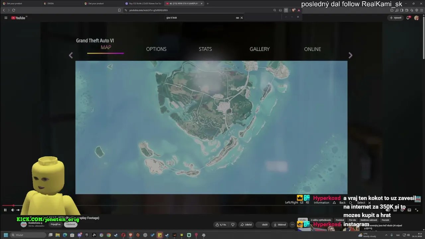Dislike the video

tap(233, 225)
